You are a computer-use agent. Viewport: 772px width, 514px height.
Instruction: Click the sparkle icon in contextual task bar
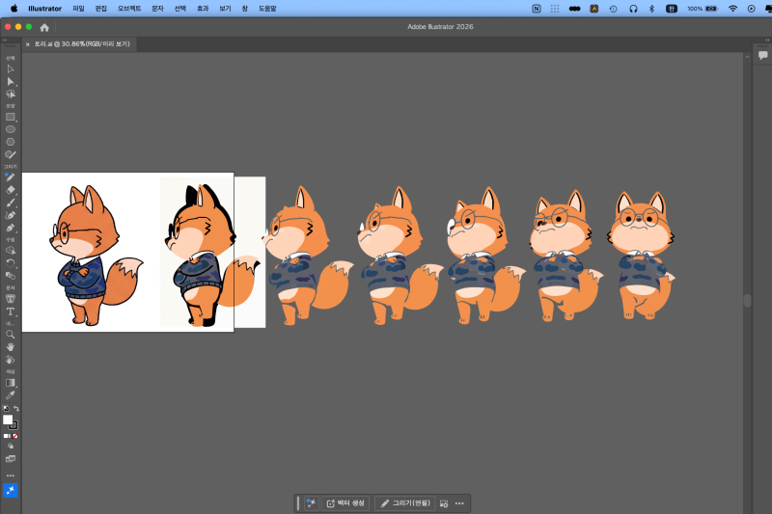point(311,503)
